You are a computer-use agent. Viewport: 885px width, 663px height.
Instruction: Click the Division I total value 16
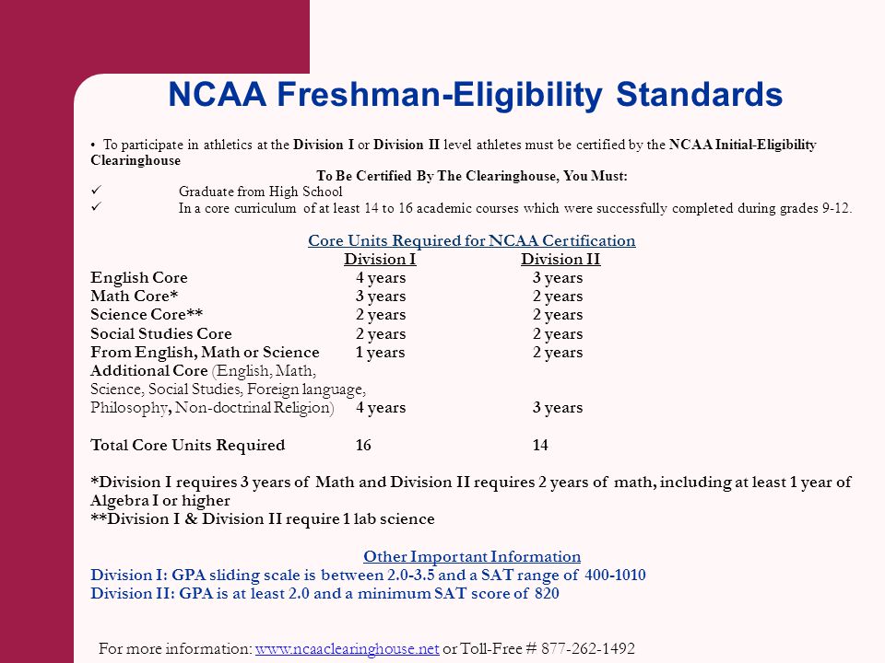coord(363,446)
